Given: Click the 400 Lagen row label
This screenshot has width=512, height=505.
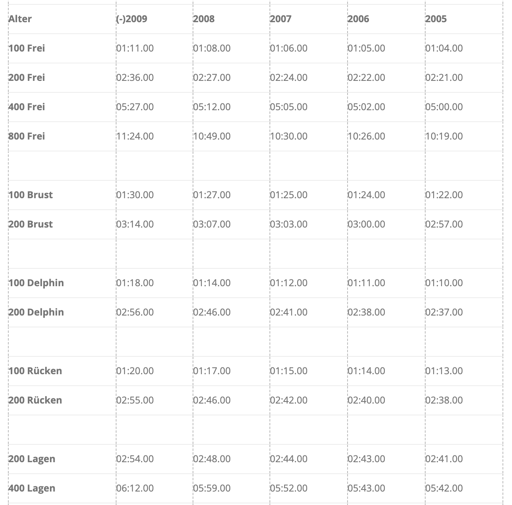Looking at the screenshot, I should pyautogui.click(x=32, y=488).
